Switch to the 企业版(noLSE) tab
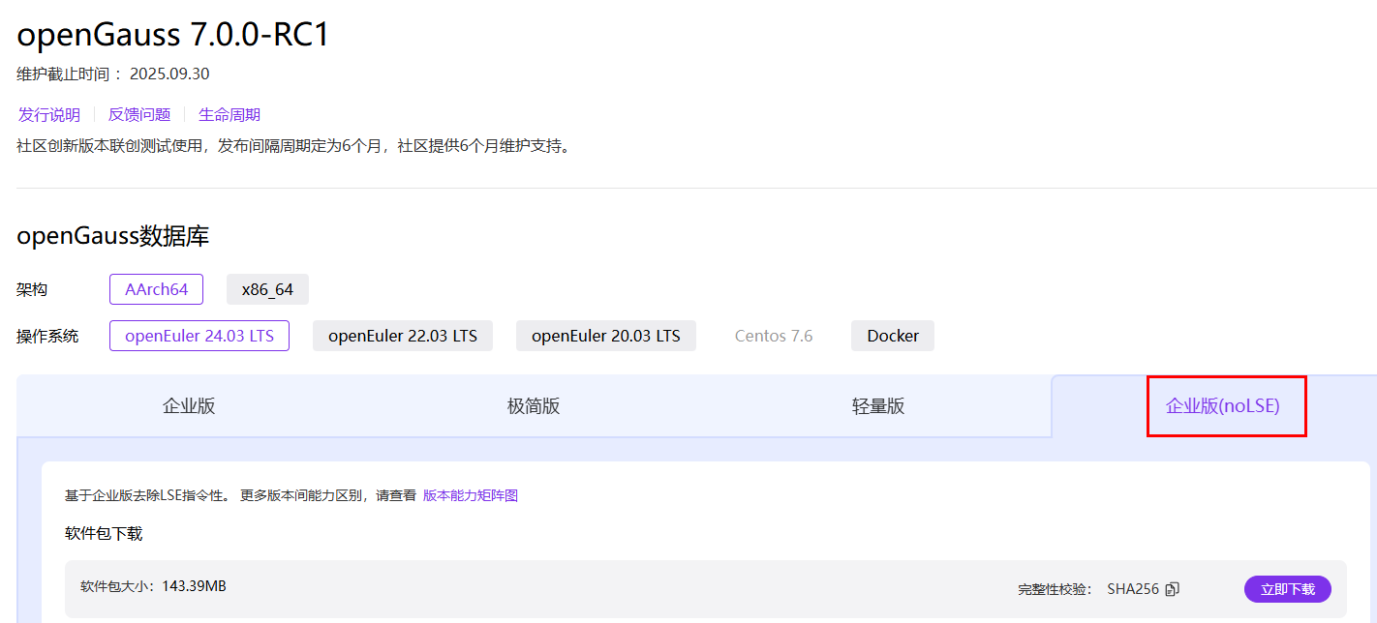Image resolution: width=1377 pixels, height=623 pixels. (1223, 406)
